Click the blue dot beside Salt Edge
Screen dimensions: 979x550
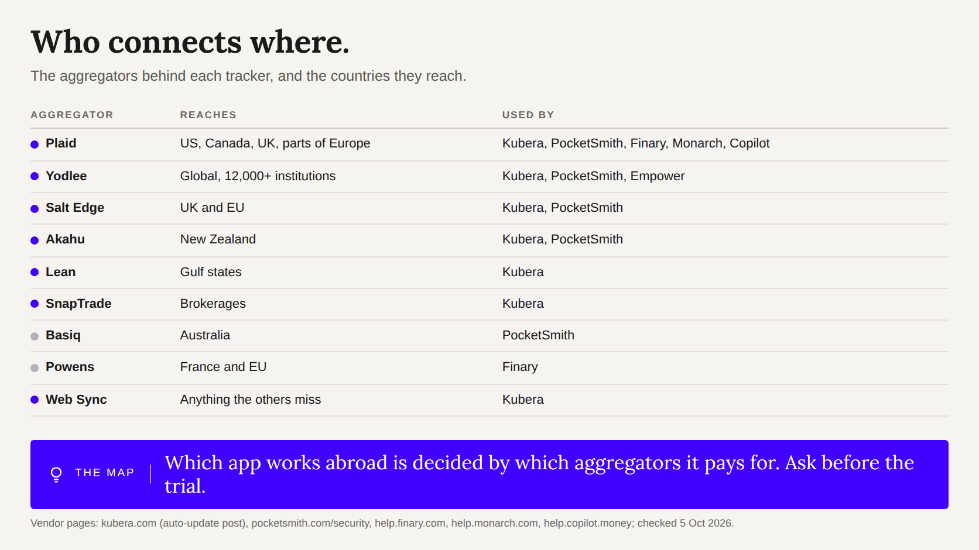click(35, 209)
